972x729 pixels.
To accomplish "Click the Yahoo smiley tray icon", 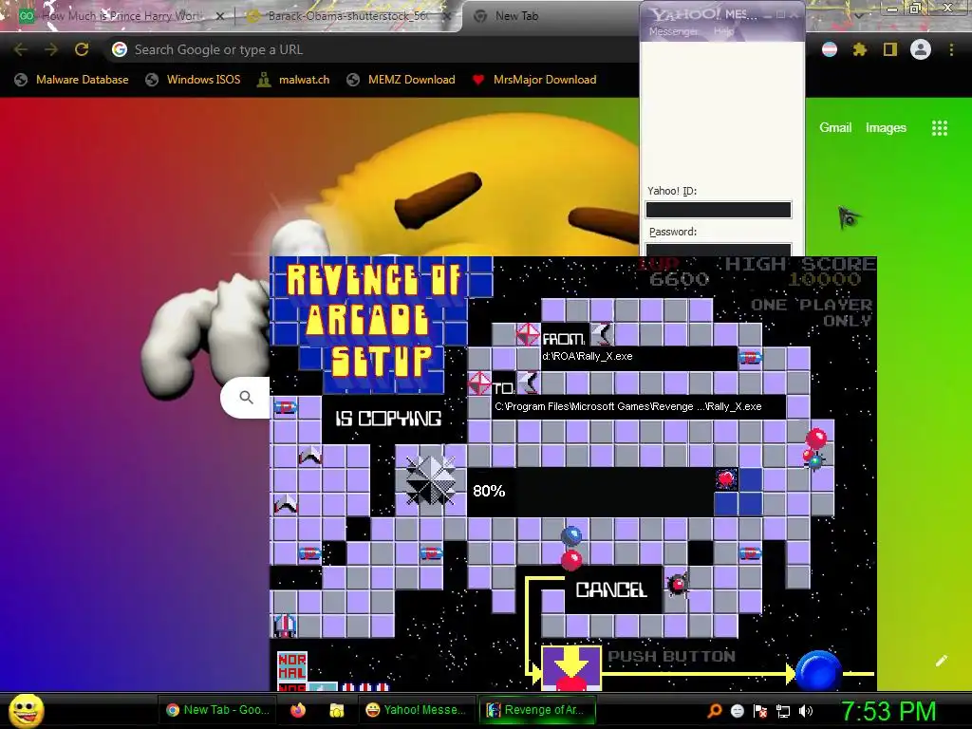I will point(737,711).
